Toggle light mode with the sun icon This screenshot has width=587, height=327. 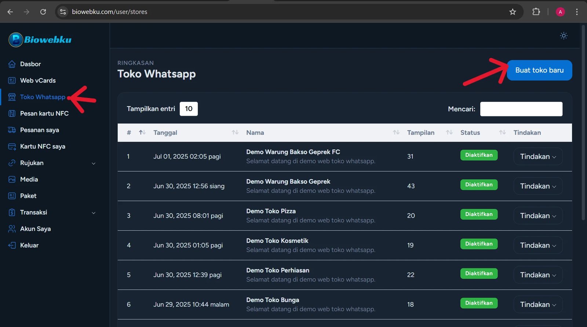564,36
